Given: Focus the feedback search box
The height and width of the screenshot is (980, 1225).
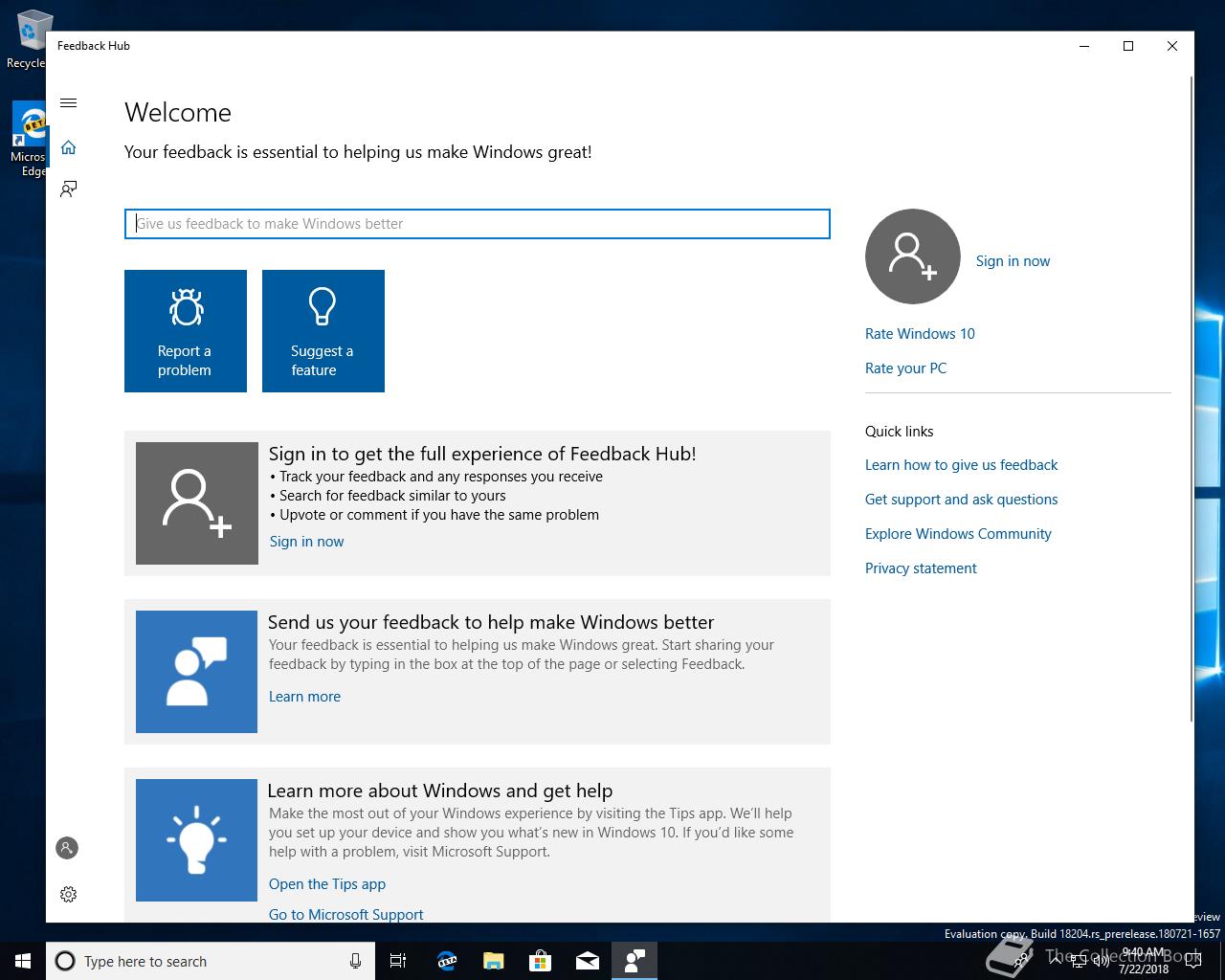Looking at the screenshot, I should click(478, 224).
